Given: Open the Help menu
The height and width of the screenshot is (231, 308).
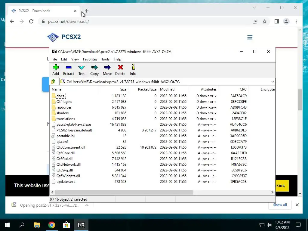Looking at the screenshot, I should point(117,59).
